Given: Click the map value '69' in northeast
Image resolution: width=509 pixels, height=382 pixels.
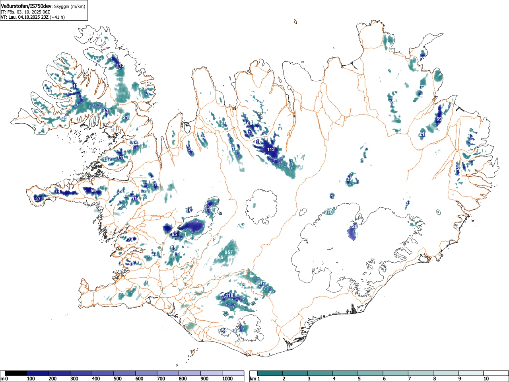Looking at the screenshot, I should (x=439, y=119).
